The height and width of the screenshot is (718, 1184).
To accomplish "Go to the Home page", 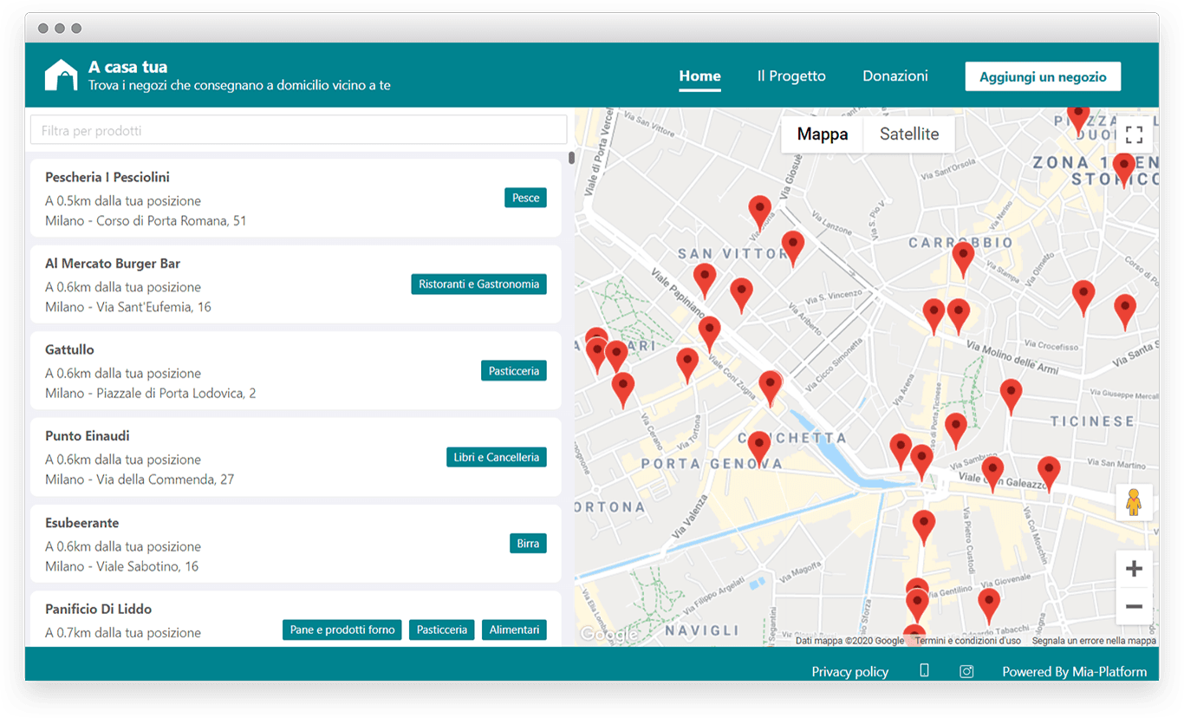I will coord(699,76).
